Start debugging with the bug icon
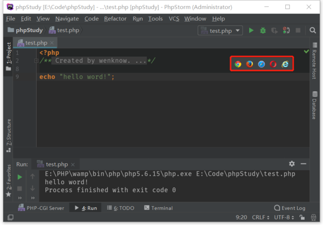323x225 pixels. [263, 31]
